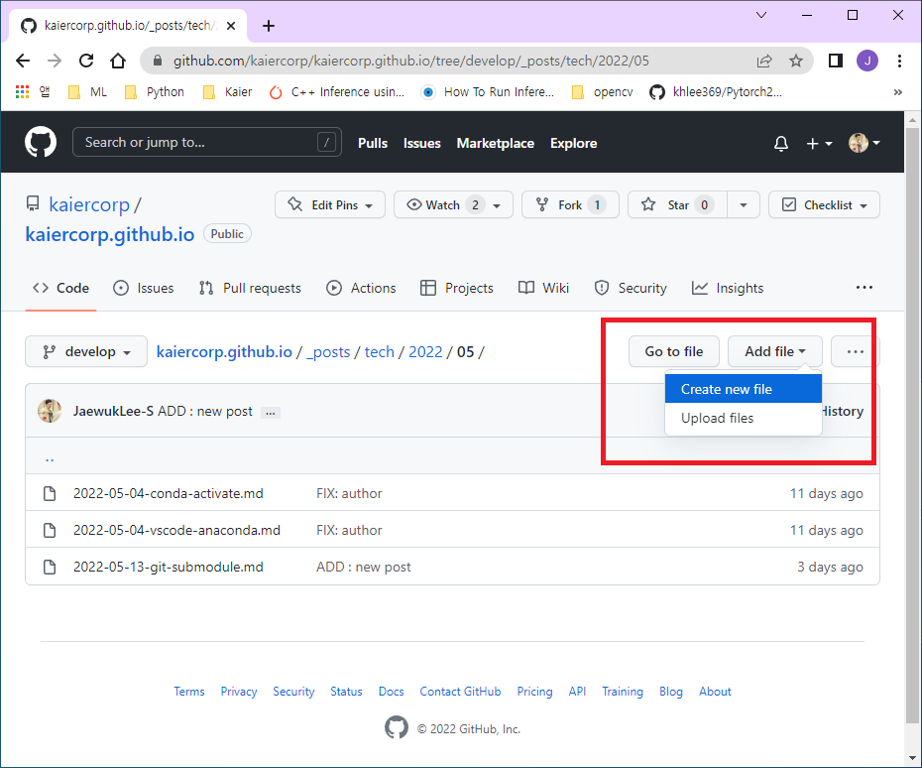Screen dimensions: 922x768
Task: Open the notifications bell
Action: 781,143
